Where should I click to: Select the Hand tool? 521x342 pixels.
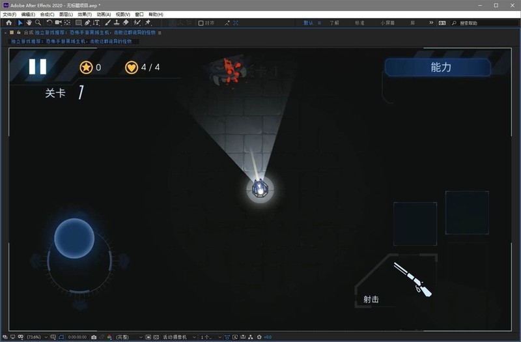29,23
